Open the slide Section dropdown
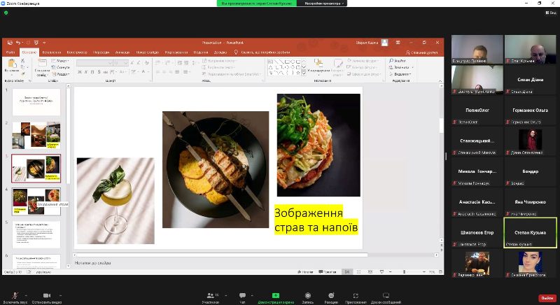 (60, 74)
